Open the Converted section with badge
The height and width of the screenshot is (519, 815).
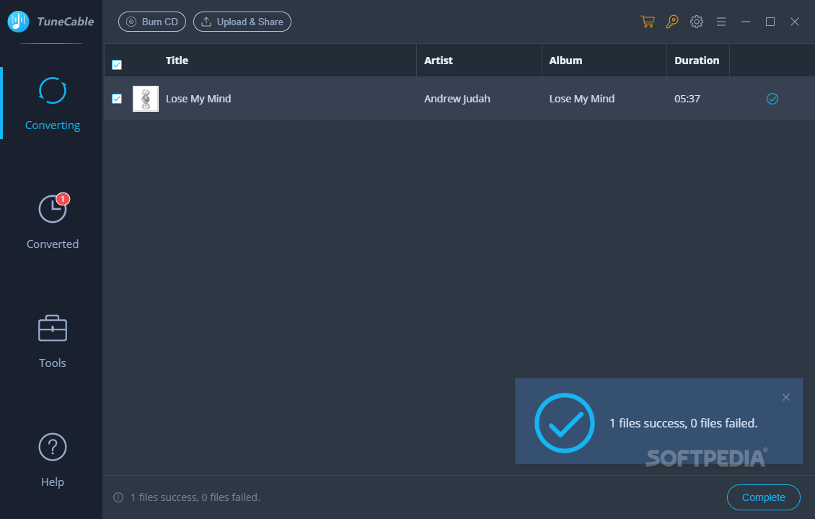coord(53,222)
